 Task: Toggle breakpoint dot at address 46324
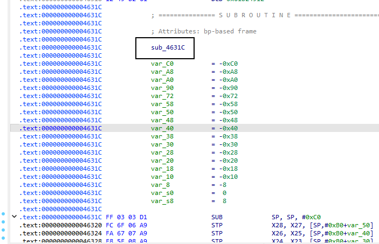coord(3,230)
